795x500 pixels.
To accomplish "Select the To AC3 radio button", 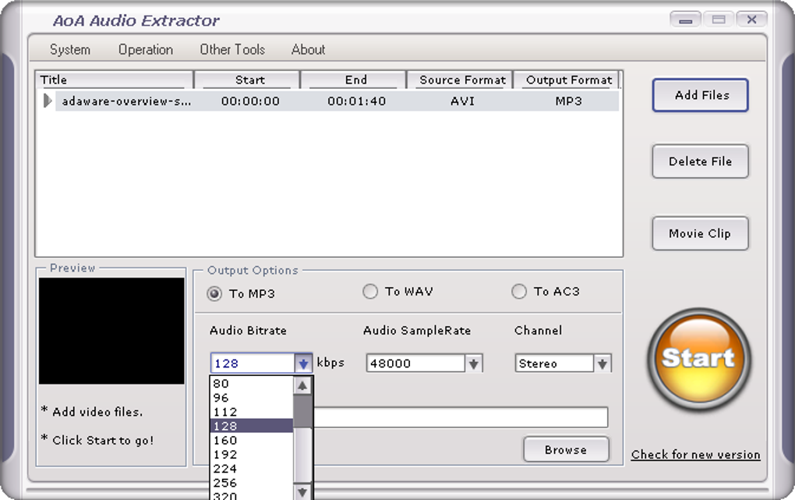I will (518, 292).
